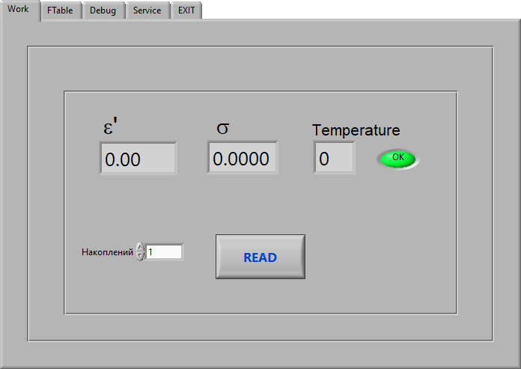Click the 0.0000 conductivity reading

point(241,159)
